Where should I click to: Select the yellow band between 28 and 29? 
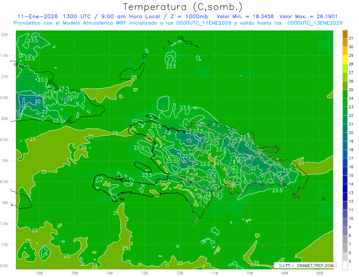click(x=345, y=60)
